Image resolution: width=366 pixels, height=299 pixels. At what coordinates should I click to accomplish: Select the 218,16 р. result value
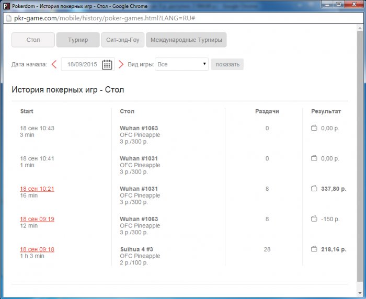coord(334,249)
